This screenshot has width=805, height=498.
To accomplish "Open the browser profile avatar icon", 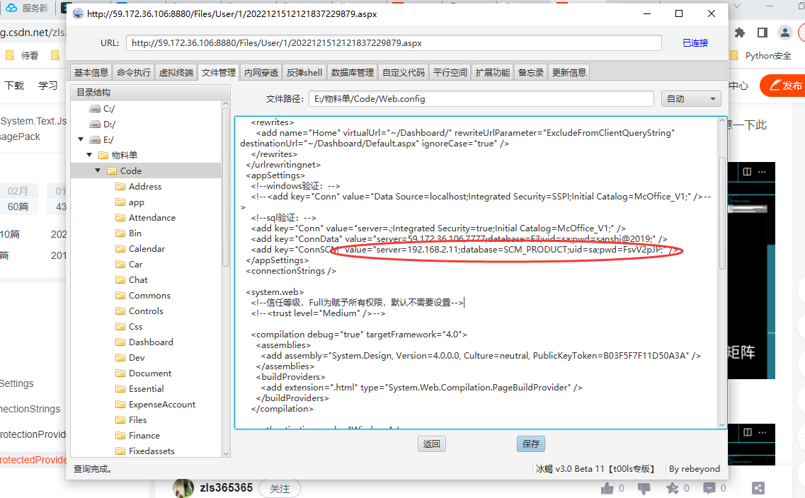I will (x=784, y=33).
